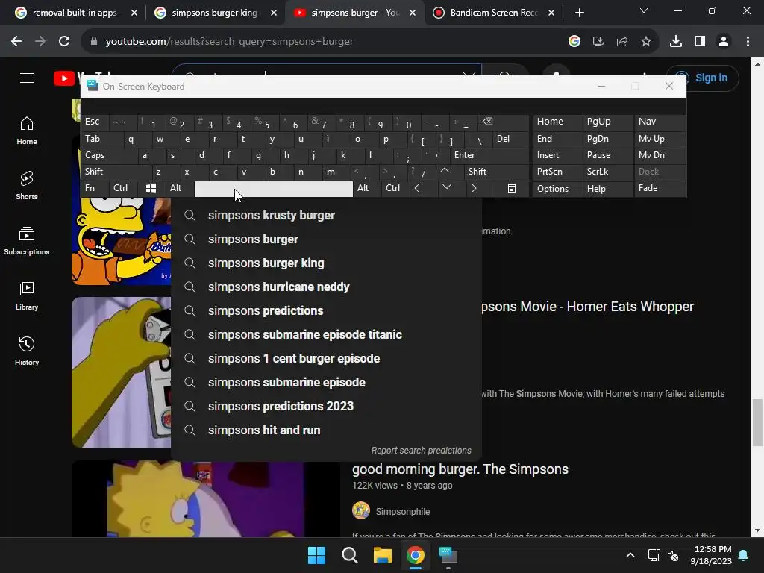Click the Enter key on keyboard
This screenshot has height=573, width=764.
(x=489, y=155)
